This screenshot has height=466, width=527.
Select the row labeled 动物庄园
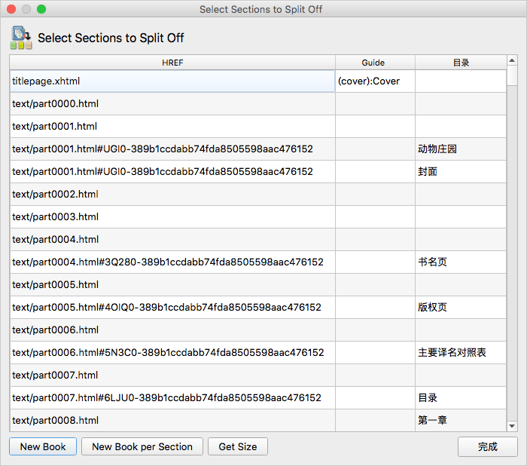coord(172,149)
